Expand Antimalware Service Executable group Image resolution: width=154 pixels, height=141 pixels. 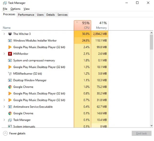[x=4, y=107]
